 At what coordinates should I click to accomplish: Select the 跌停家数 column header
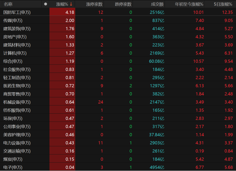pyautogui.click(x=123, y=4)
